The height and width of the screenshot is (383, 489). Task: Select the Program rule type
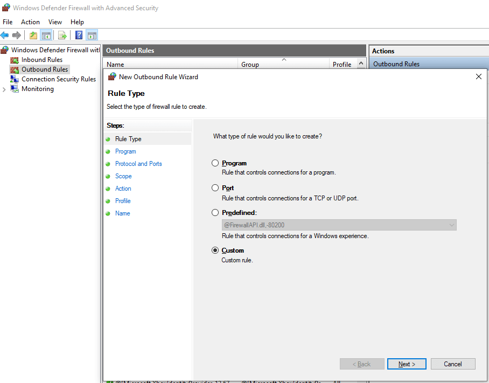[215, 163]
